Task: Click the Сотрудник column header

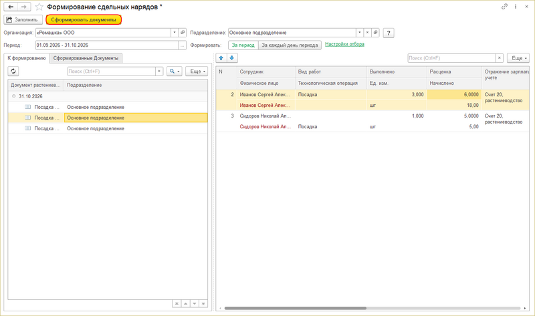Action: [265, 72]
